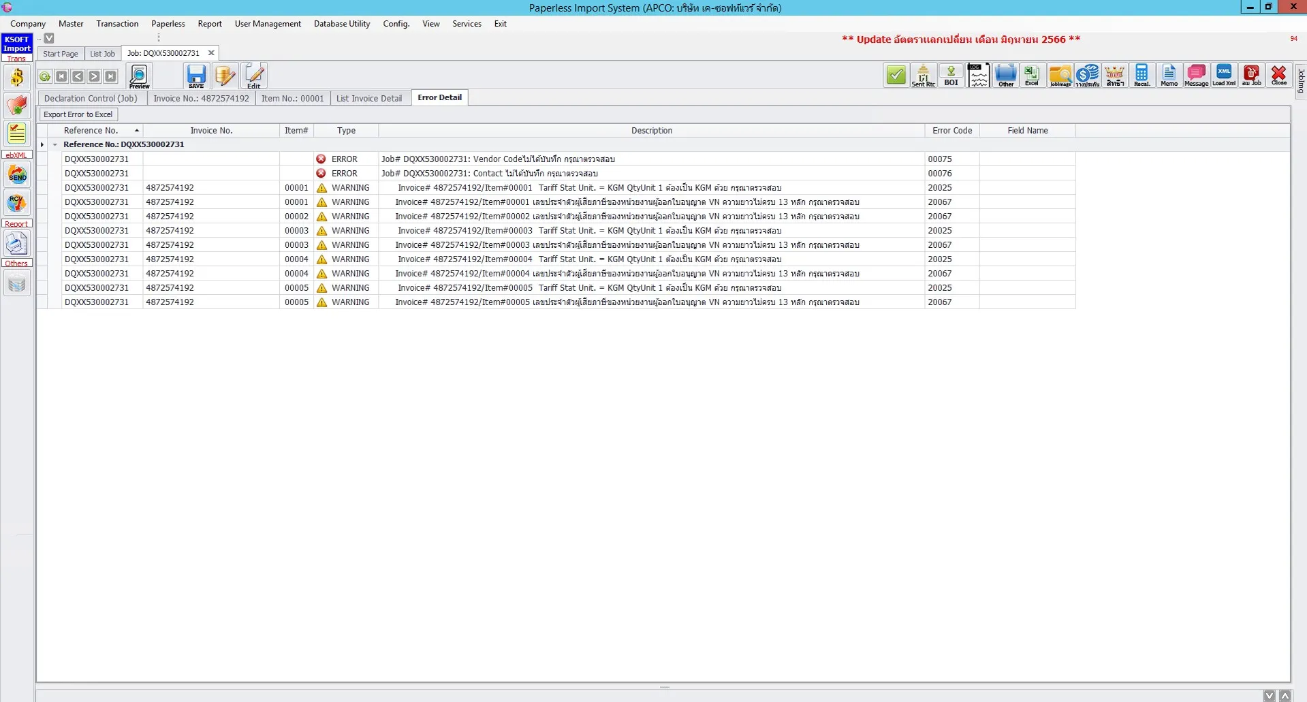Open the JobImage tool
This screenshot has width=1307, height=702.
click(1060, 75)
